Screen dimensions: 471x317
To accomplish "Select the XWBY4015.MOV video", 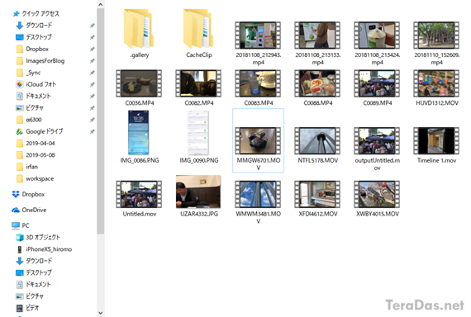I will (x=377, y=198).
